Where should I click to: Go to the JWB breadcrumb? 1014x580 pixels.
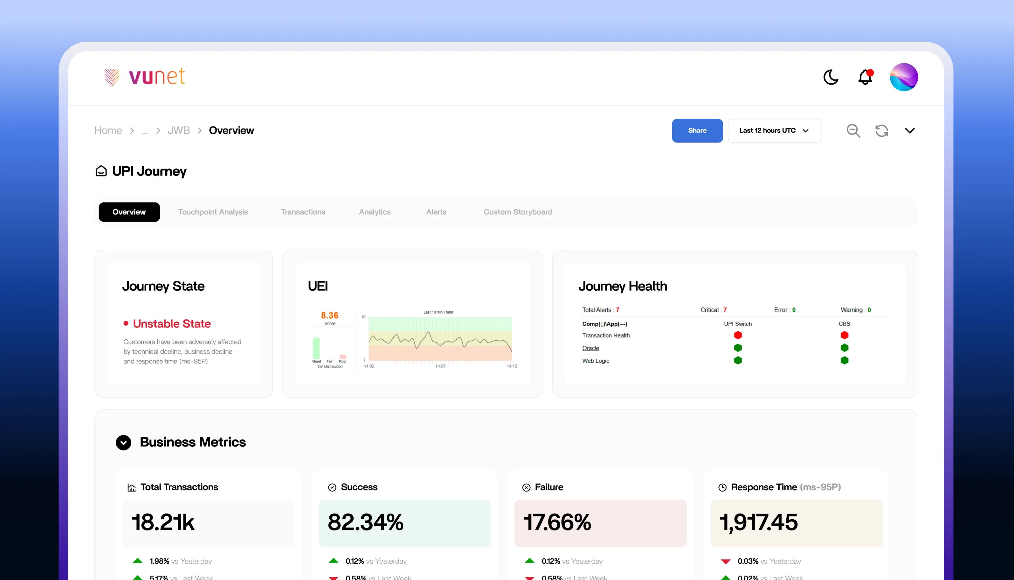[x=178, y=131]
